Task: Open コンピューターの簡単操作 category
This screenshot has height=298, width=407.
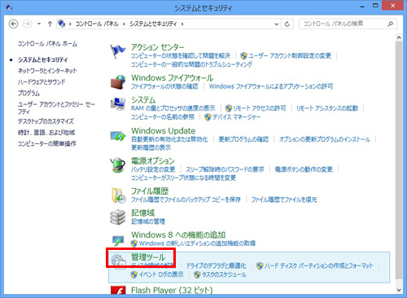Action: click(47, 143)
